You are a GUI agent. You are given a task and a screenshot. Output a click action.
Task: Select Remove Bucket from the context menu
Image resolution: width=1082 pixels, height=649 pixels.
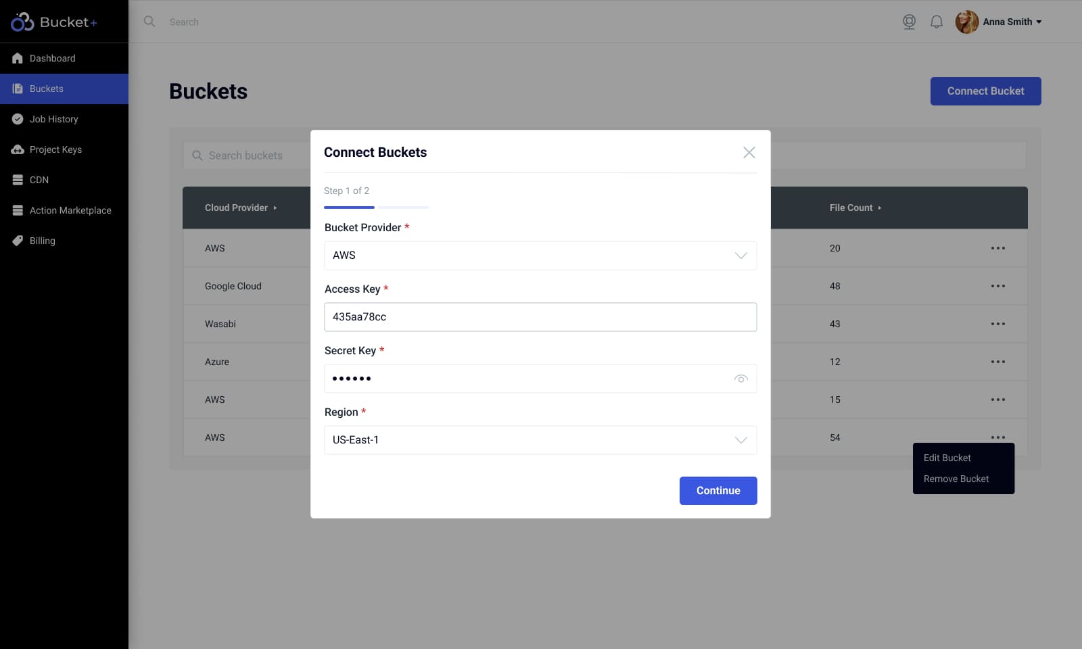click(956, 479)
